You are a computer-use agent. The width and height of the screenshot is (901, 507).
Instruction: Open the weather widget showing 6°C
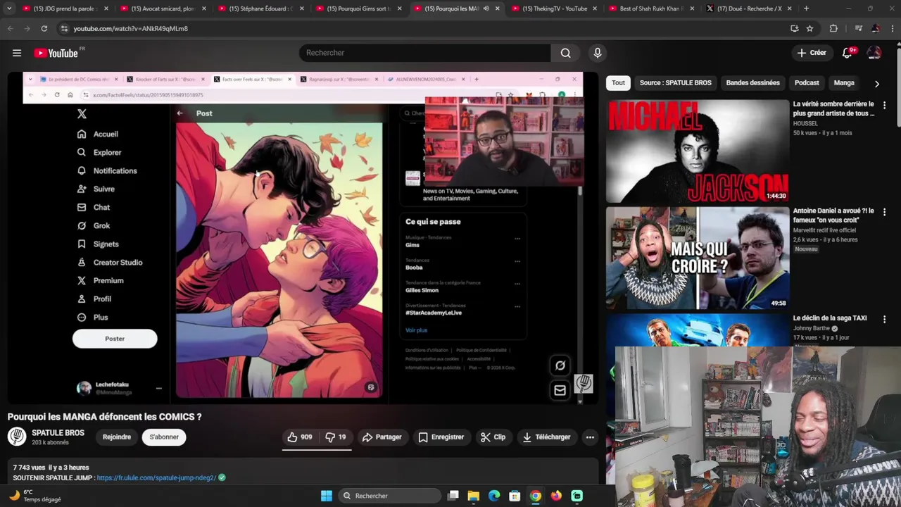pyautogui.click(x=35, y=496)
